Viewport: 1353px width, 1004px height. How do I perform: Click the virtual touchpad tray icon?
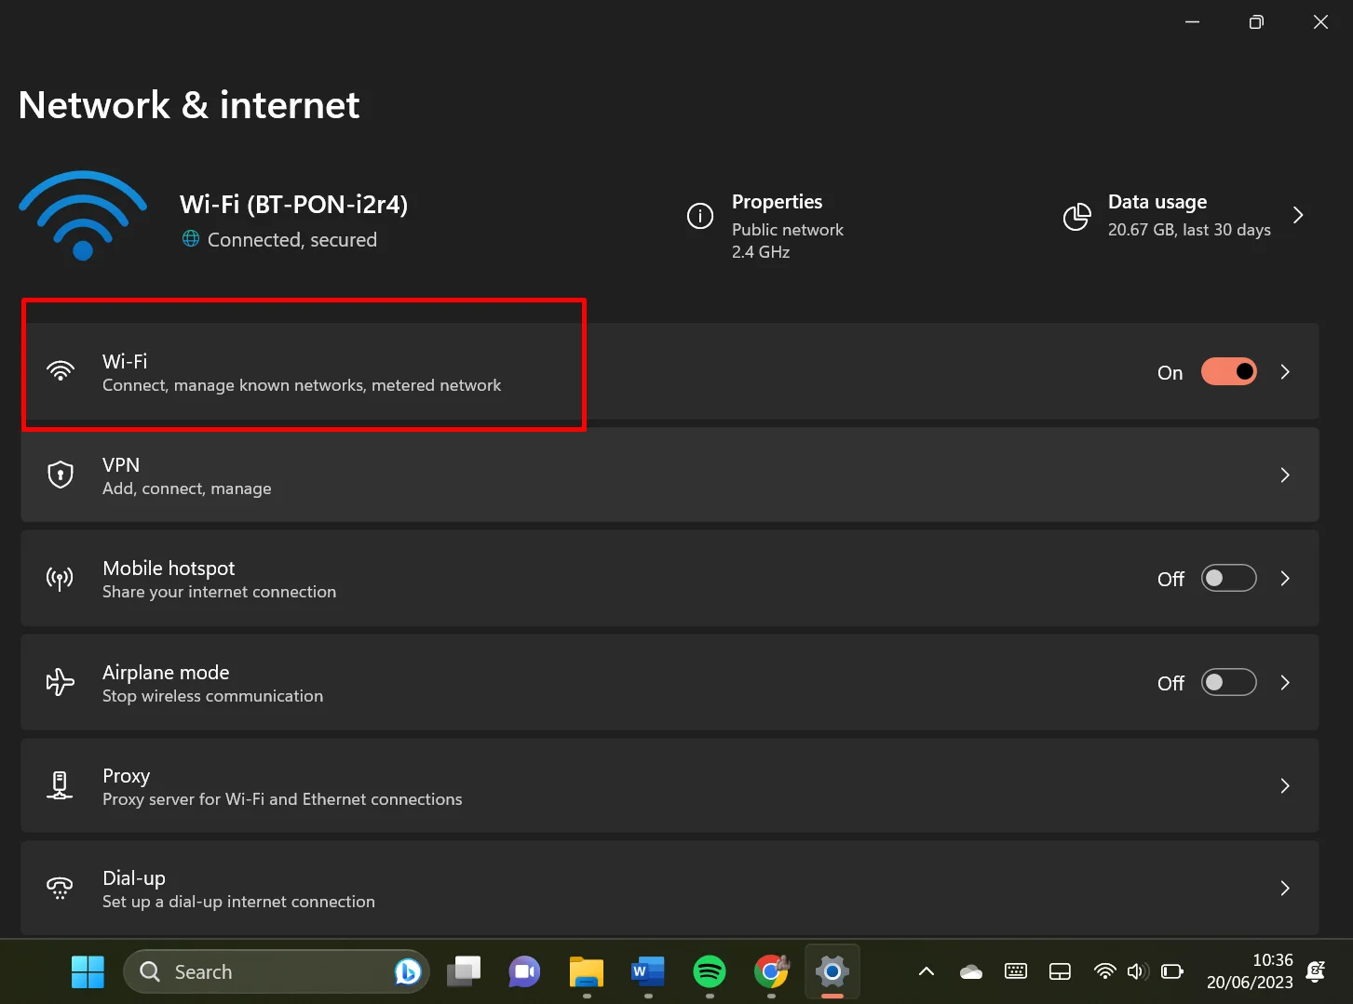pos(1061,971)
